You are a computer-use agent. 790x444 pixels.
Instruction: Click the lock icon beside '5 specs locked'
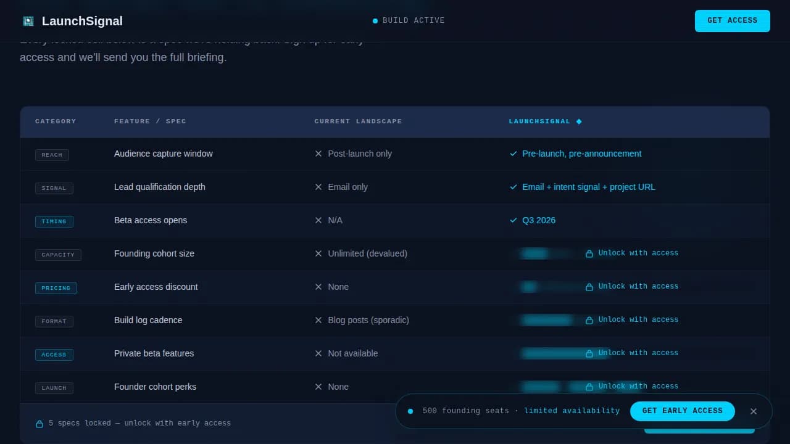coord(39,424)
